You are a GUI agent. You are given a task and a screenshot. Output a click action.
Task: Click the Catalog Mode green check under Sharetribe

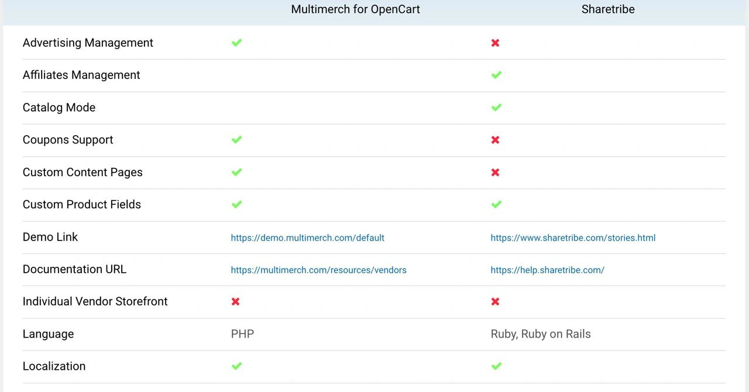(496, 107)
